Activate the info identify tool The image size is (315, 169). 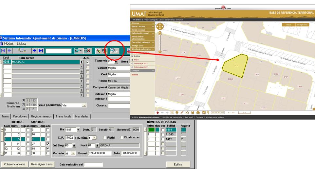177,113
